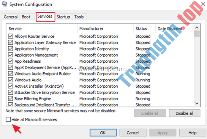Disable App Readiness service checkbox
The height and width of the screenshot is (139, 207).
click(11, 61)
